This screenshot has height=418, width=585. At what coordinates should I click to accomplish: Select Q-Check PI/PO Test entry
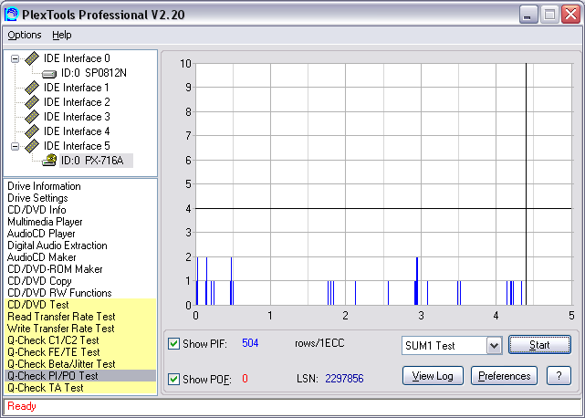(x=80, y=376)
